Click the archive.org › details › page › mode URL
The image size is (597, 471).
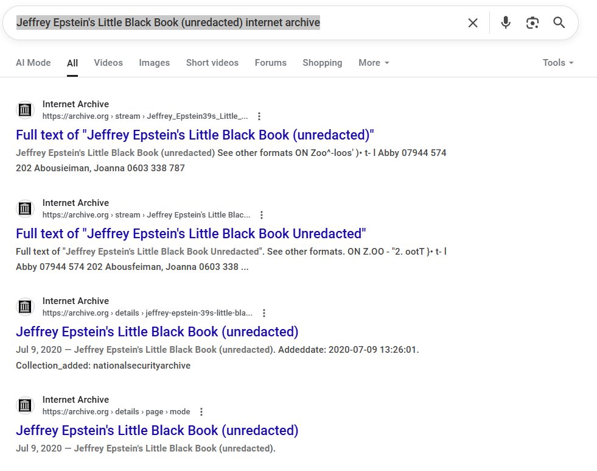point(116,412)
